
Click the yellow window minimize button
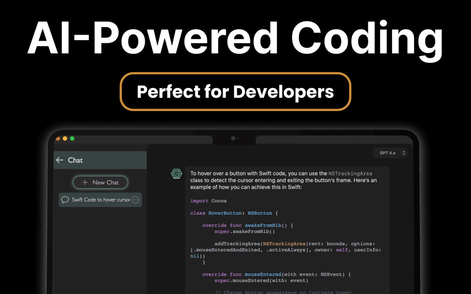click(65, 139)
